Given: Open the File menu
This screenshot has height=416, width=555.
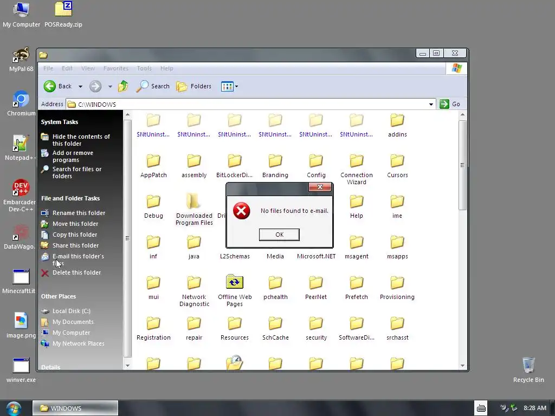Looking at the screenshot, I should 48,68.
